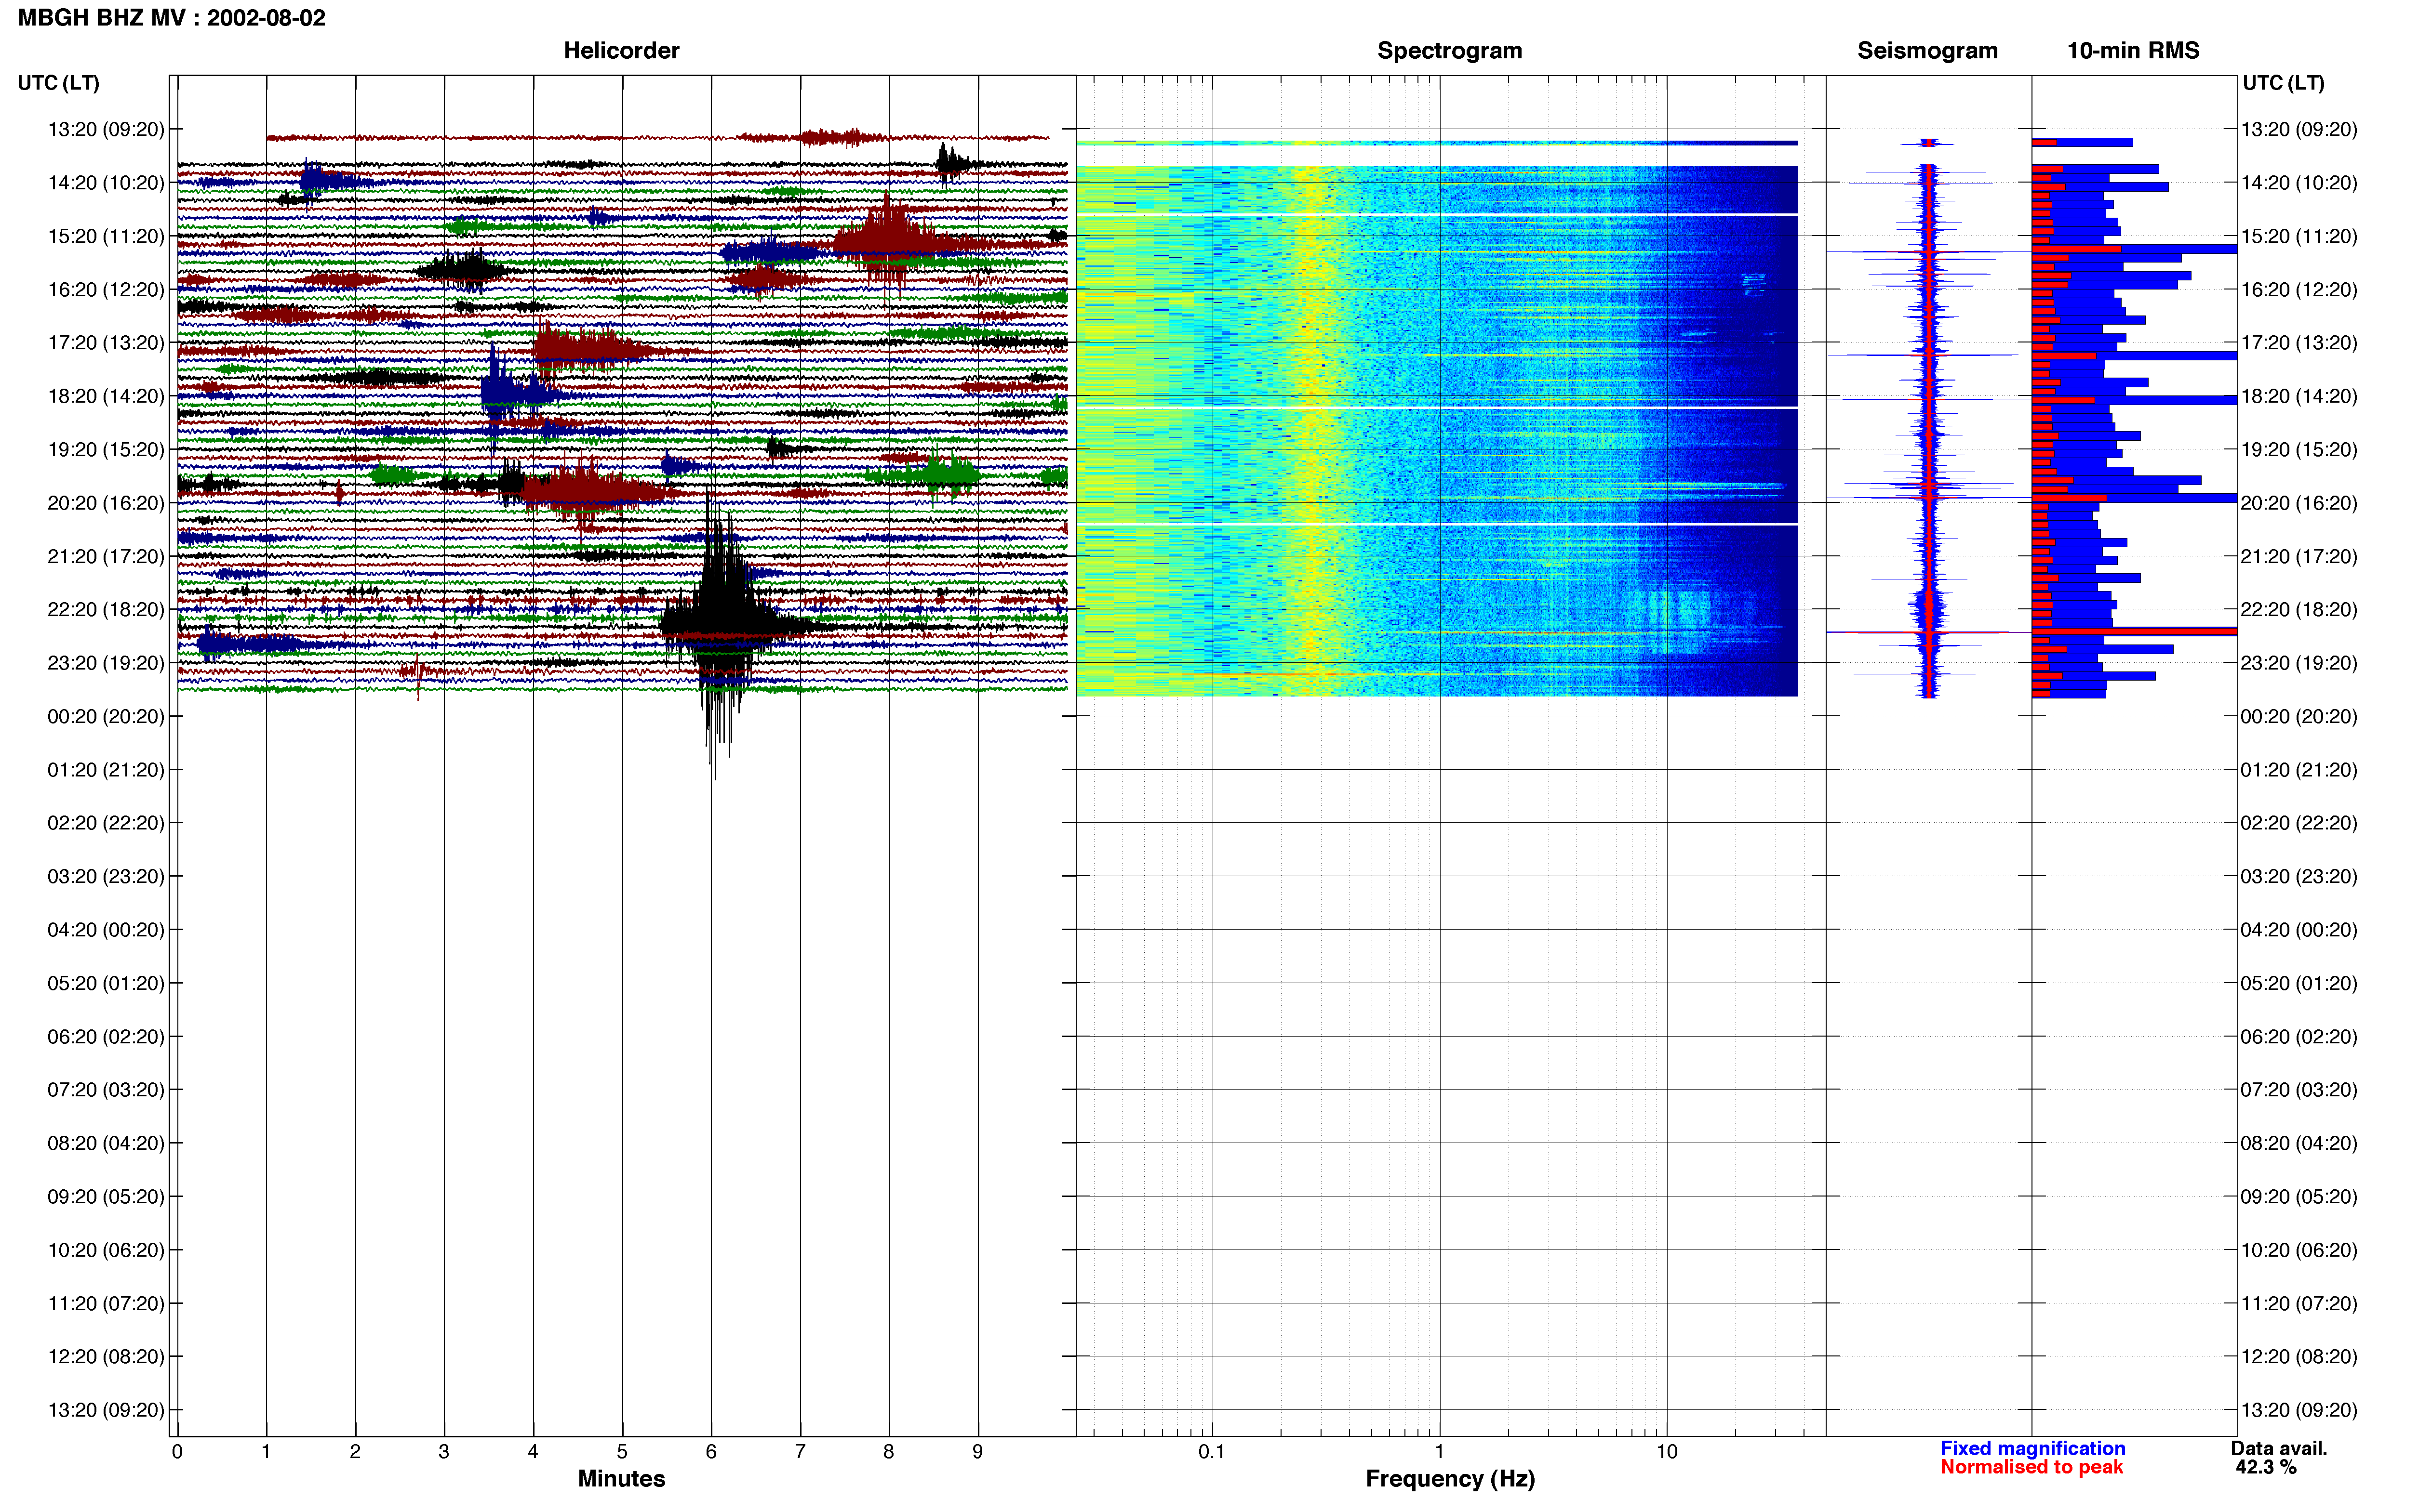Click the Fixed magnification legend text
Image resolution: width=2419 pixels, height=1512 pixels.
[x=2032, y=1448]
